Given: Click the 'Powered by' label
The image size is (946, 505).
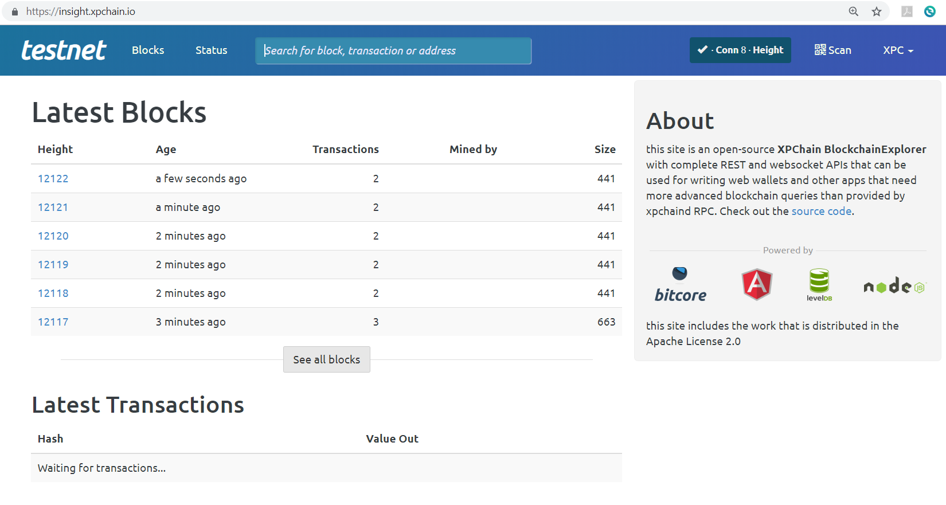Looking at the screenshot, I should [x=788, y=250].
